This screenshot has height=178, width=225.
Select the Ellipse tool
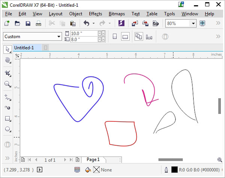click(x=7, y=129)
